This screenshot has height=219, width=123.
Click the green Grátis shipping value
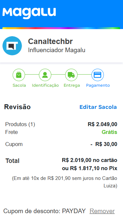tap(109, 132)
